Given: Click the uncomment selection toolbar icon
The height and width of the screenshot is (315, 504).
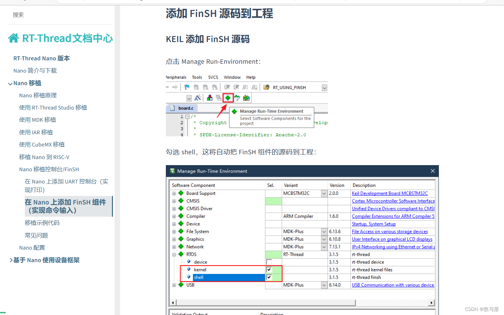Looking at the screenshot, I should coord(254,87).
